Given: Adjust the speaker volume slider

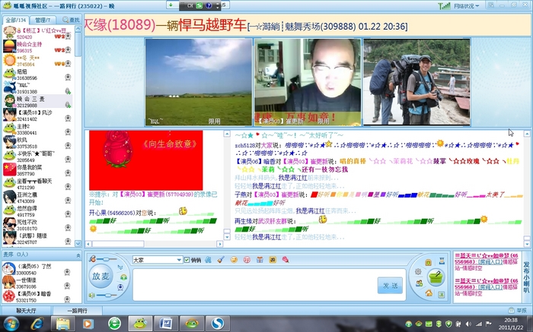Looking at the screenshot, I should [107, 296].
